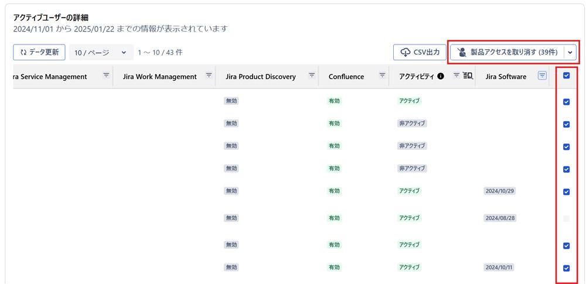Image resolution: width=586 pixels, height=284 pixels.
Task: Open the Jira Work Management column filter
Action: coord(209,75)
